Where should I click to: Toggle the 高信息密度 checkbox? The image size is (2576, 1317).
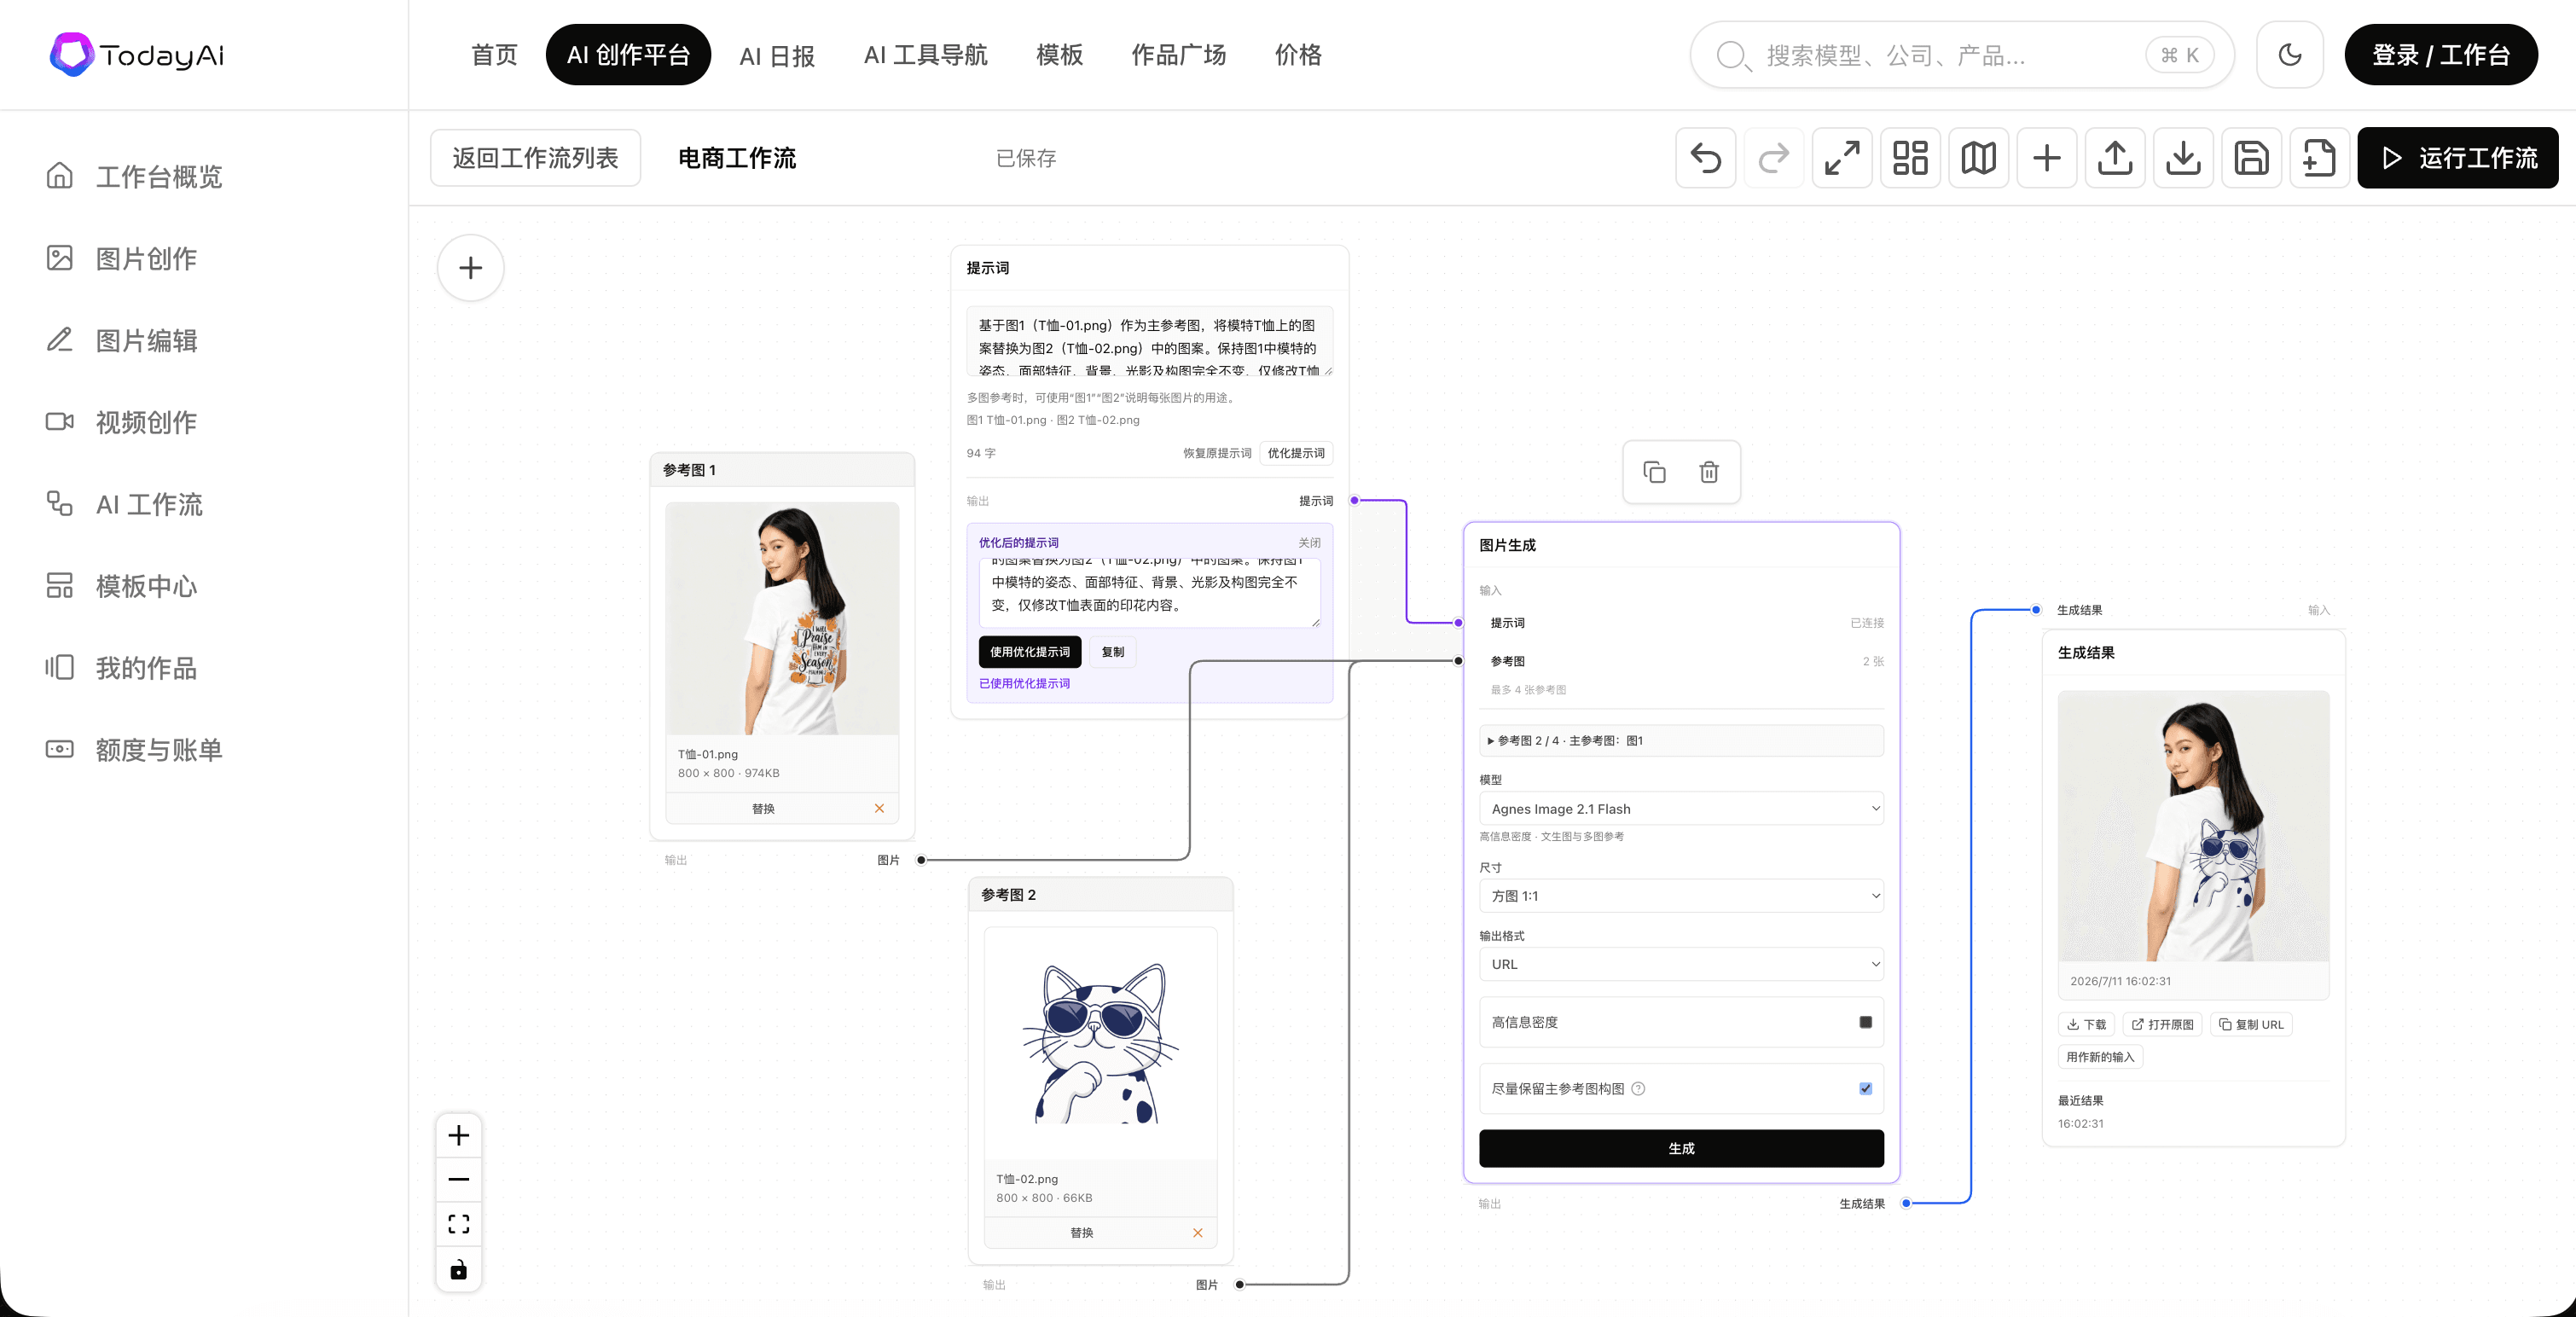[1865, 1022]
